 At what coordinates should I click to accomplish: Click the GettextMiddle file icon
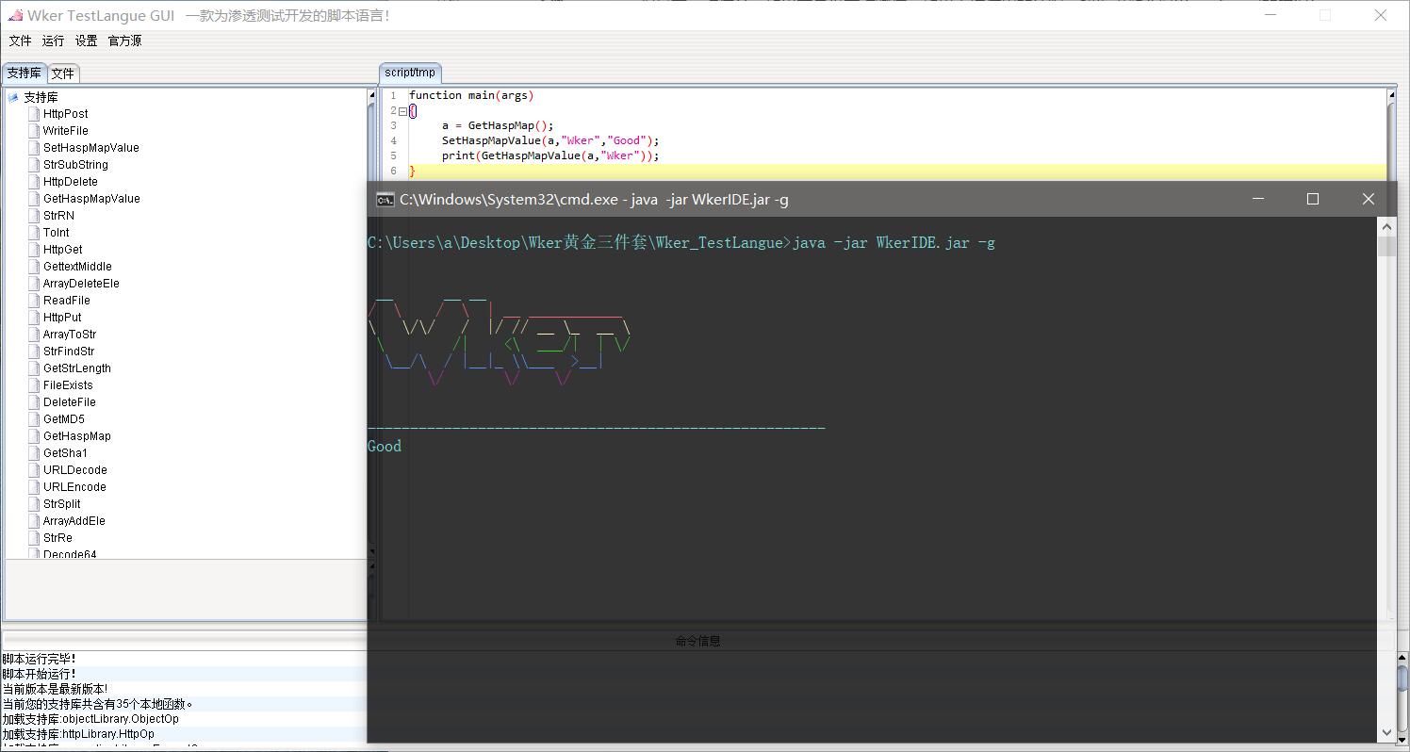tap(34, 267)
